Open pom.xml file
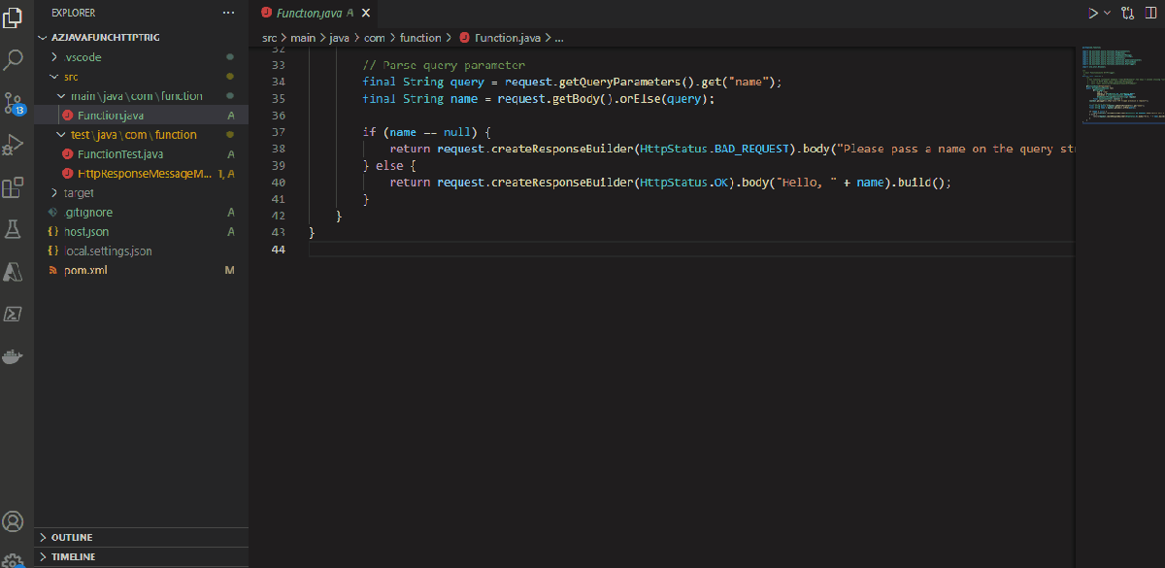The image size is (1165, 568). pyautogui.click(x=142, y=271)
